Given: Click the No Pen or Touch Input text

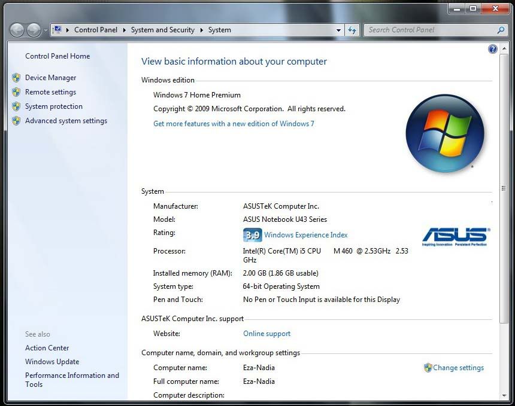Looking at the screenshot, I should point(322,300).
